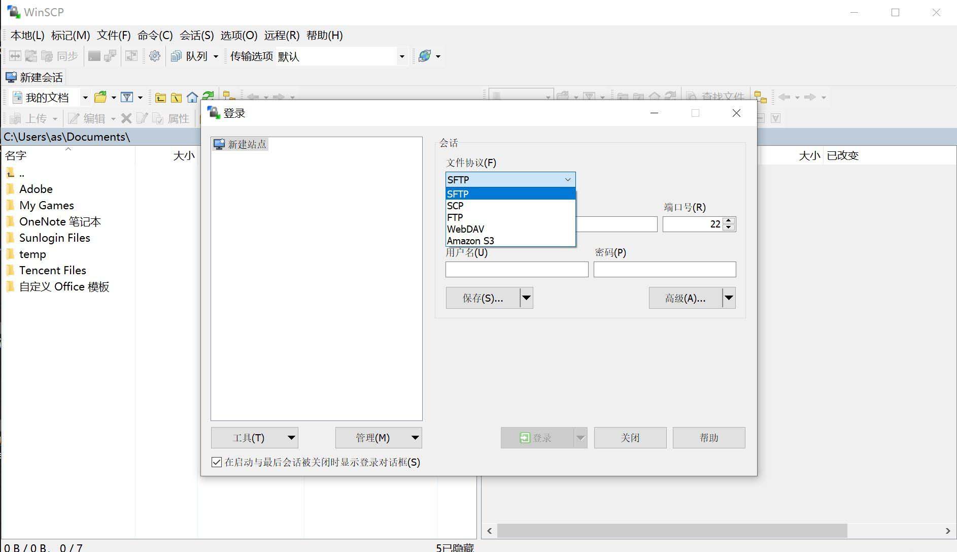The height and width of the screenshot is (552, 957).
Task: Click the 帮助 button in the login dialog
Action: point(709,438)
